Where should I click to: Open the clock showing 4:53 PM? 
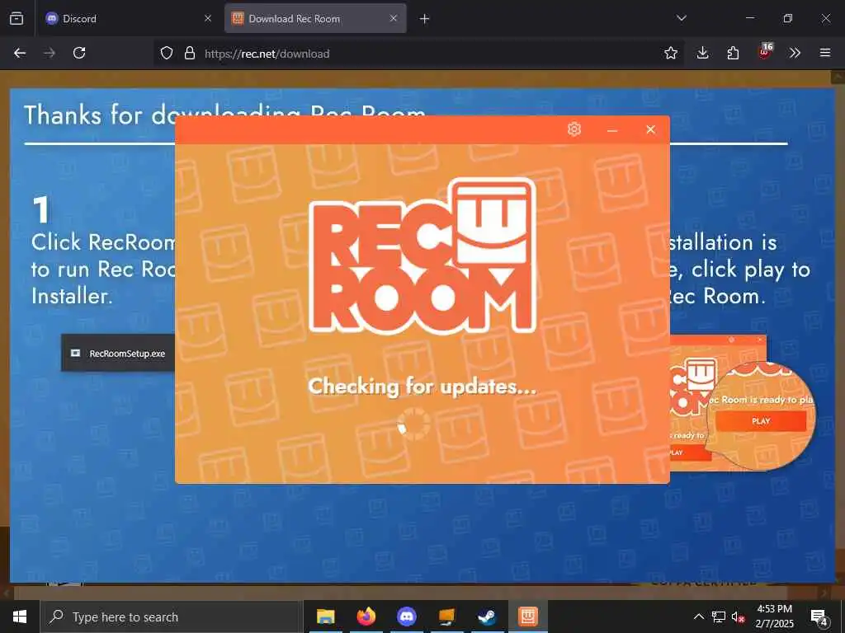774,617
